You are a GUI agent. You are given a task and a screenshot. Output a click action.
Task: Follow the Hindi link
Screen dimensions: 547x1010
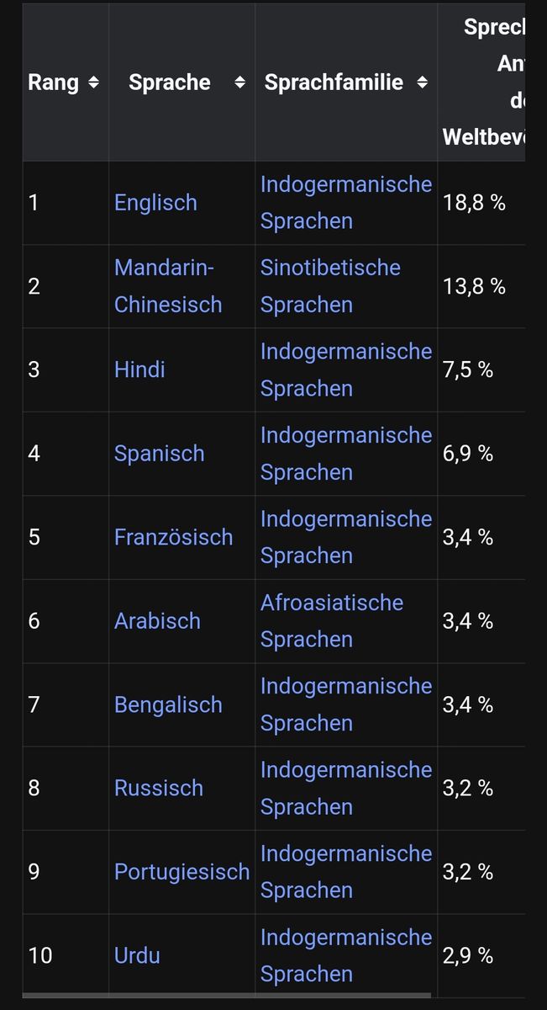(139, 369)
